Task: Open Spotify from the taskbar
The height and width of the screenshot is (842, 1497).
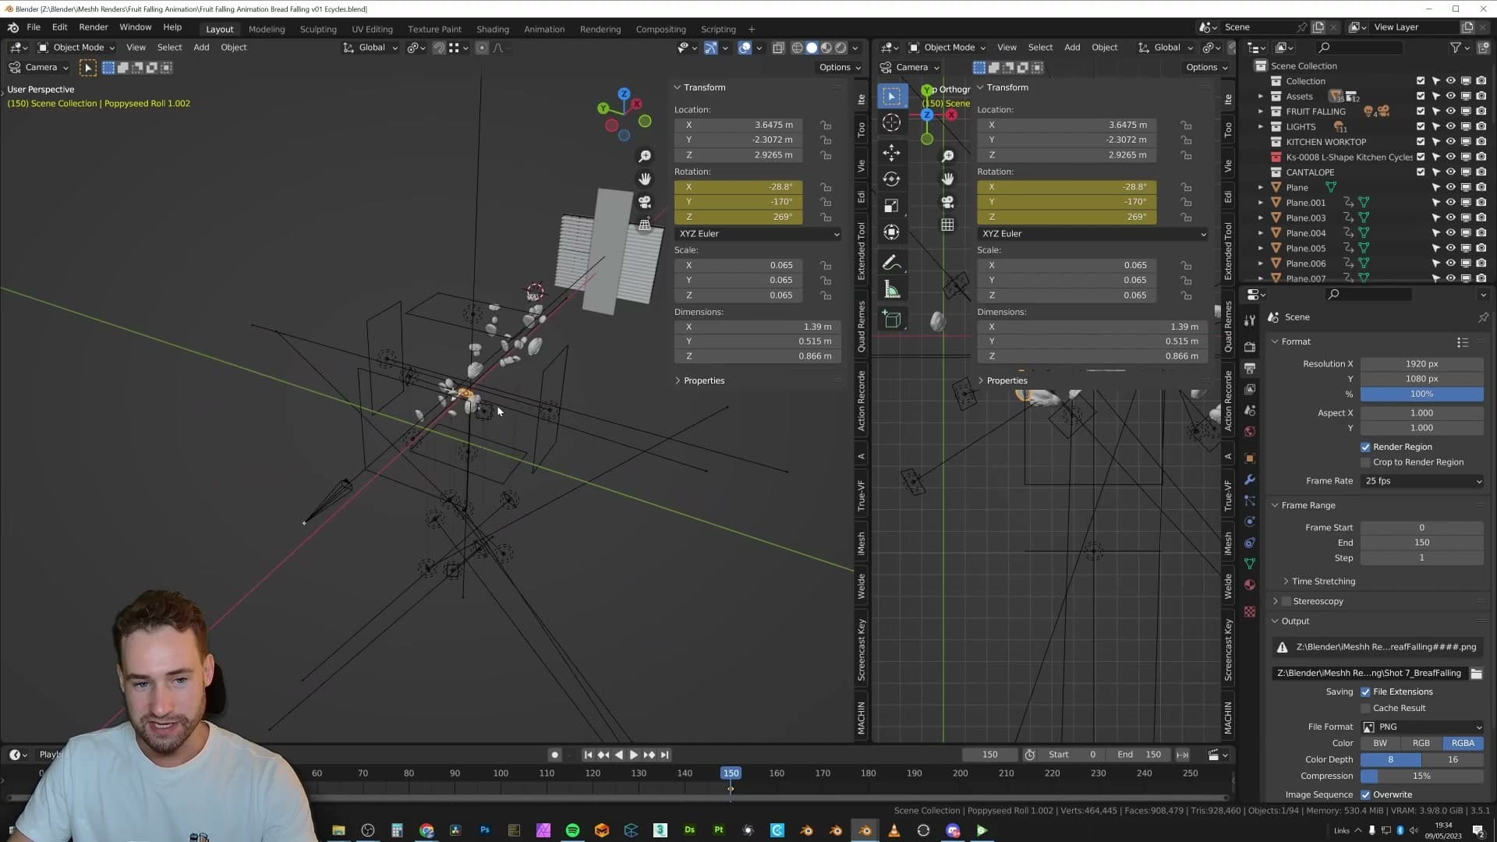Action: [572, 830]
